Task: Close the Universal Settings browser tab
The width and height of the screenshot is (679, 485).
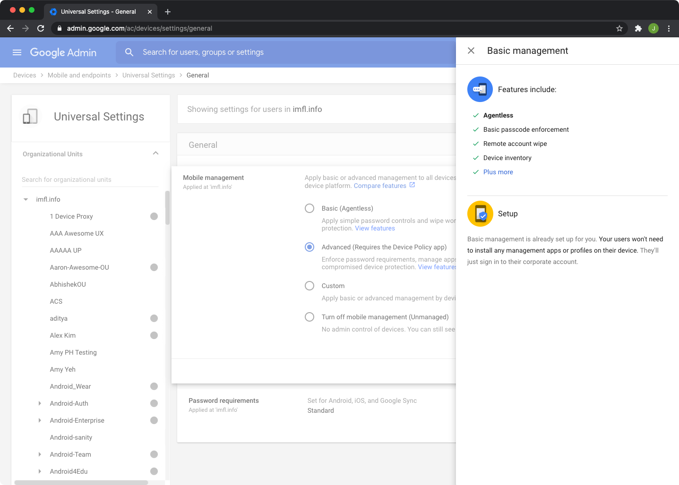Action: (x=150, y=12)
